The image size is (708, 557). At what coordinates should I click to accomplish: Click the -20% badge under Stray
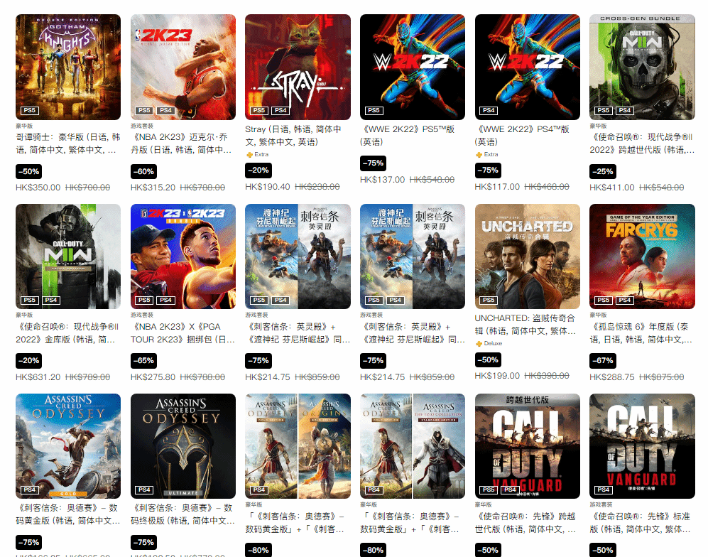click(258, 171)
